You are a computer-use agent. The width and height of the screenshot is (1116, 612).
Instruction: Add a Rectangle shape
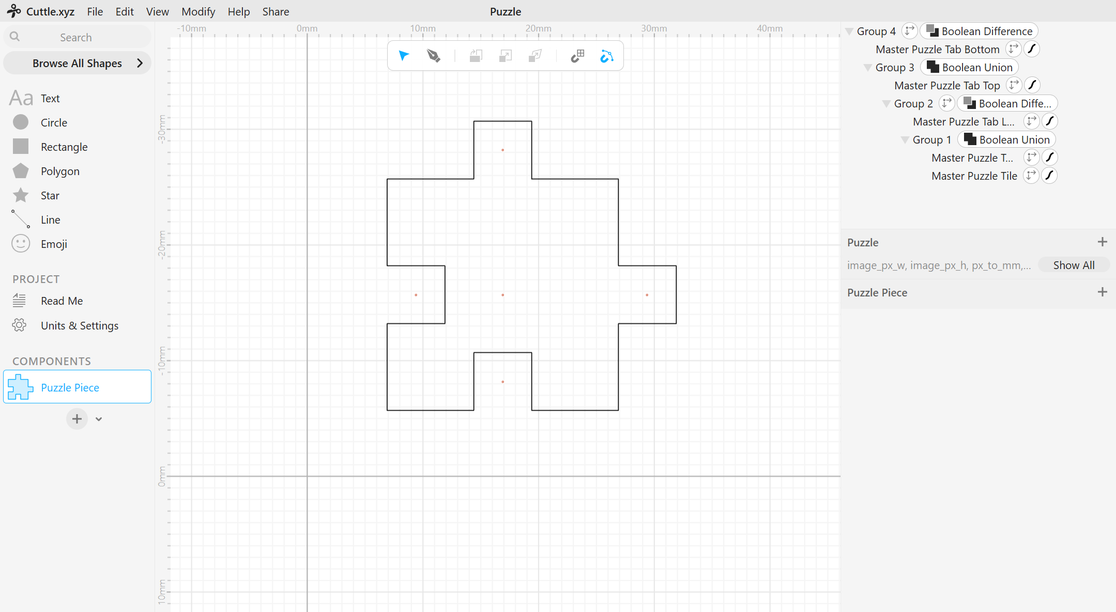64,147
